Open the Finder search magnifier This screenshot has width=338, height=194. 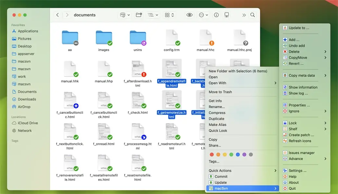click(253, 15)
